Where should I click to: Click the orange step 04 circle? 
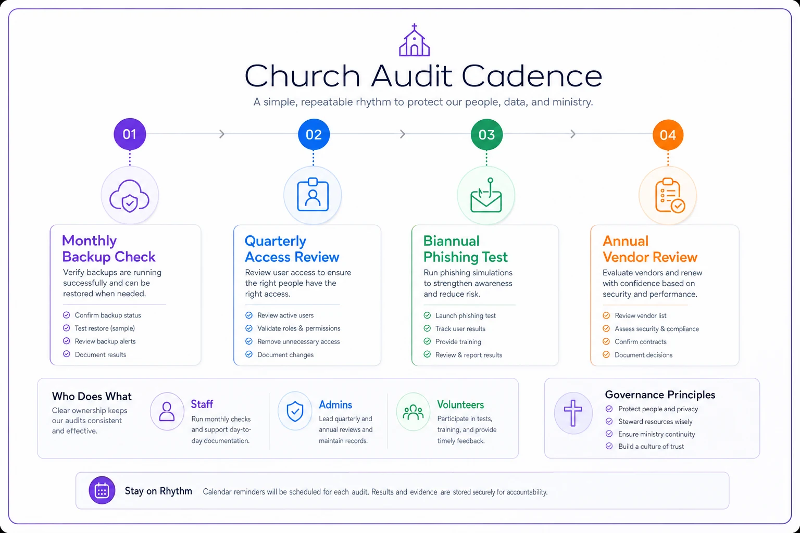pos(668,135)
